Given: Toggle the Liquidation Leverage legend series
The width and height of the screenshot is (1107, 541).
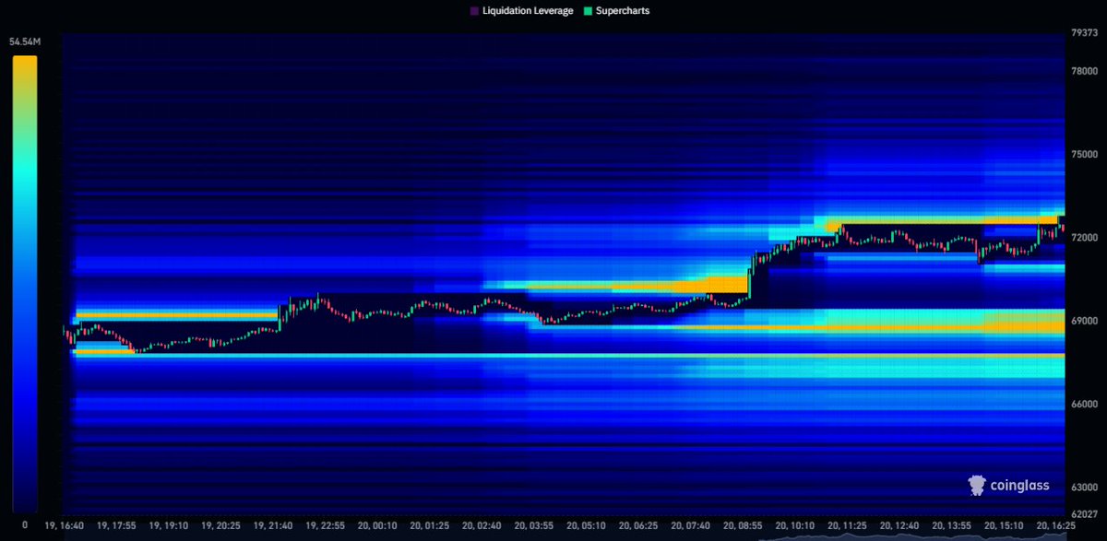Looking at the screenshot, I should (x=521, y=11).
